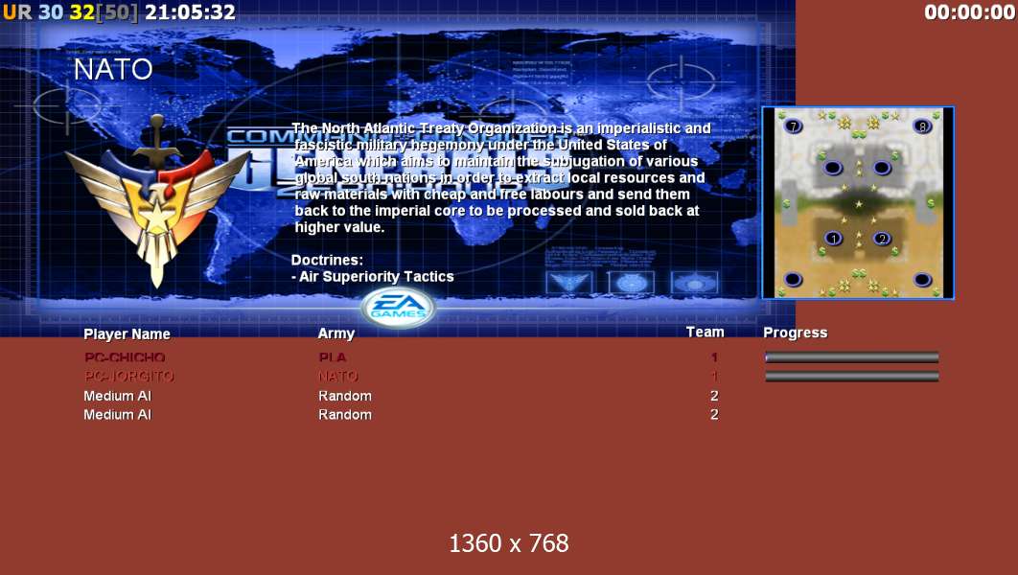This screenshot has height=575, width=1018.
Task: Click the 00:00:00 timer
Action: (969, 11)
